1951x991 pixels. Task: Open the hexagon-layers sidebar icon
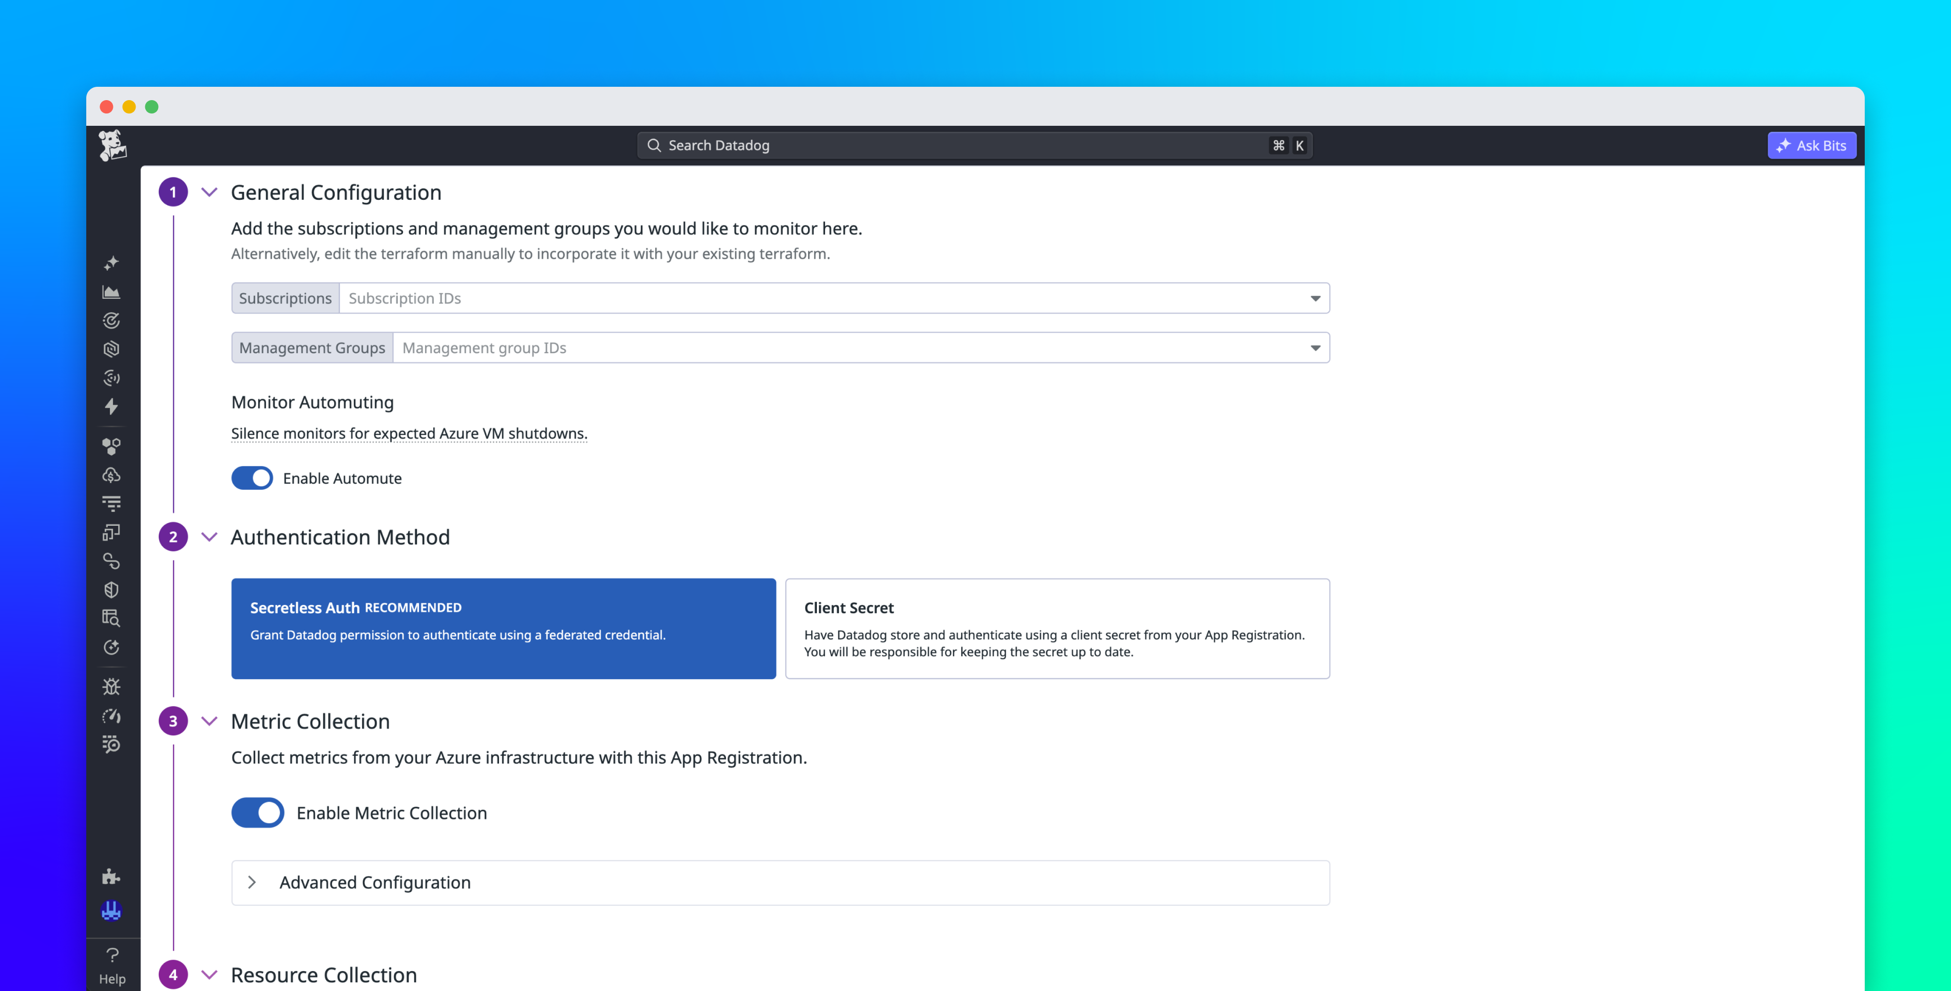tap(111, 349)
